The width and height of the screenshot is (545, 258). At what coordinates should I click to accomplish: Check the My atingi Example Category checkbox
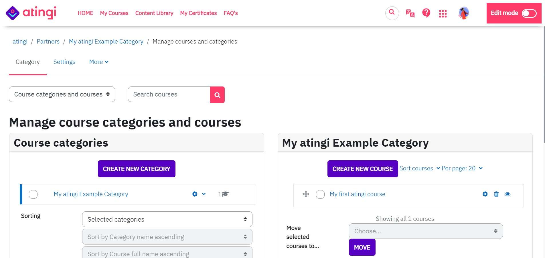pyautogui.click(x=33, y=194)
